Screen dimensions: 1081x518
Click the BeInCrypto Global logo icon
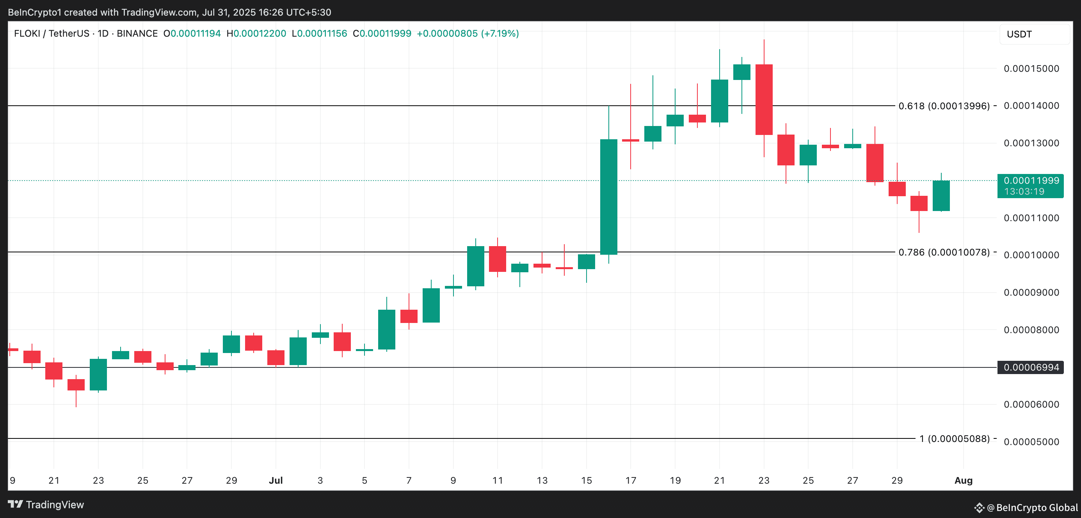click(979, 508)
